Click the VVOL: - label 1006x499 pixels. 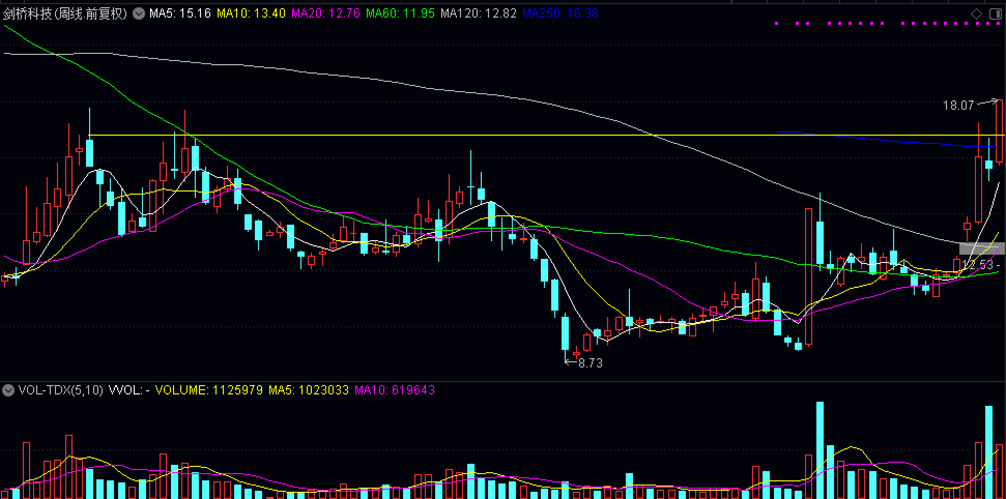tap(129, 390)
